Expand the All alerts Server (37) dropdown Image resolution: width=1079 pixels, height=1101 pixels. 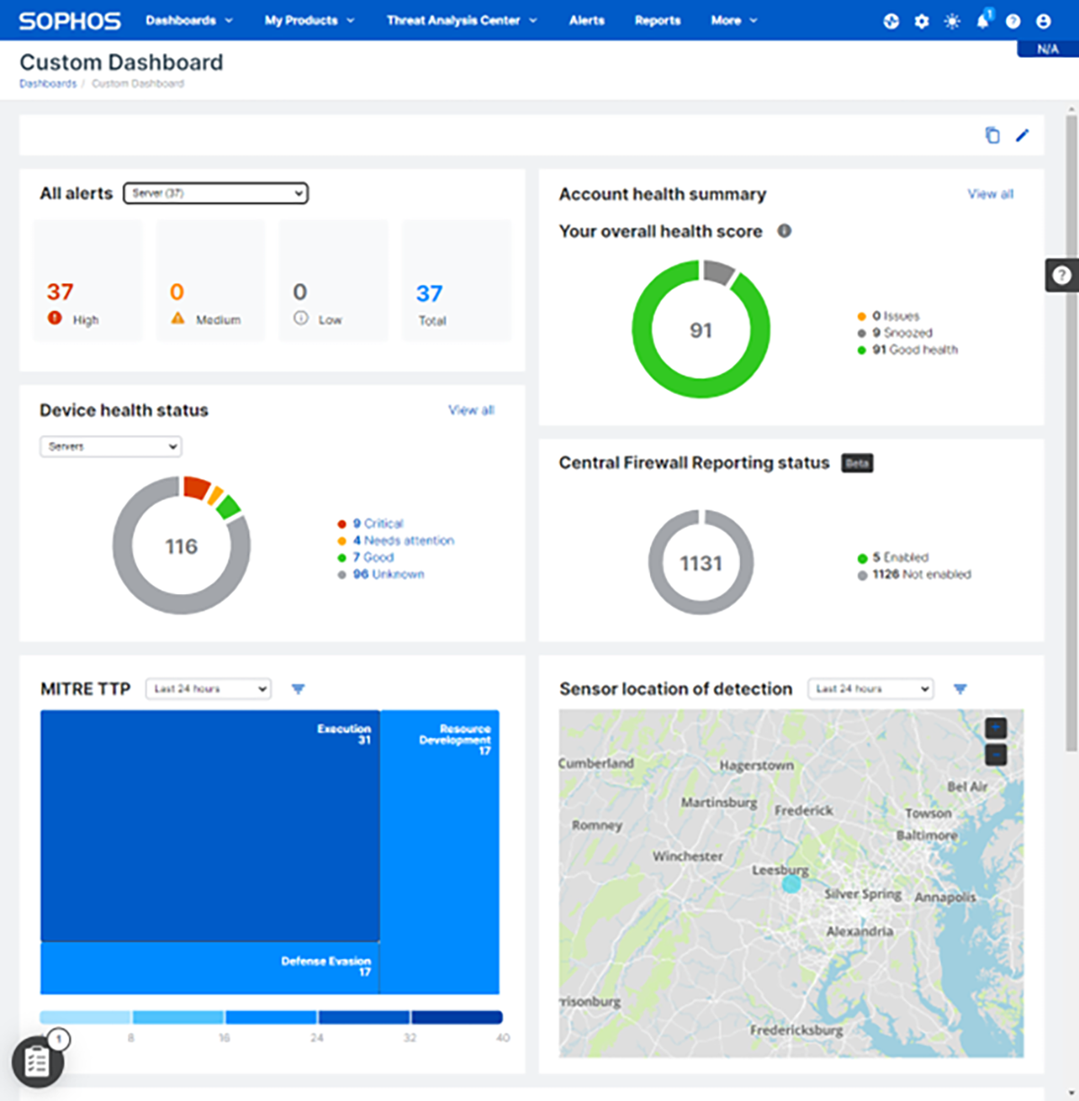click(216, 193)
